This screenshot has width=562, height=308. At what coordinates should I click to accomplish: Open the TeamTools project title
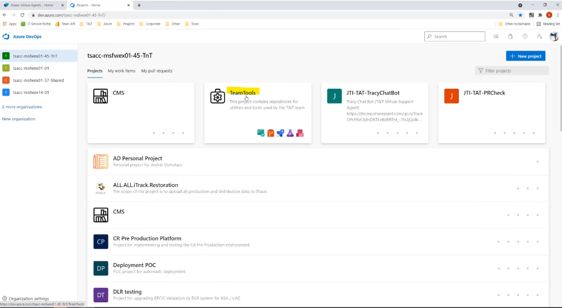(x=243, y=93)
